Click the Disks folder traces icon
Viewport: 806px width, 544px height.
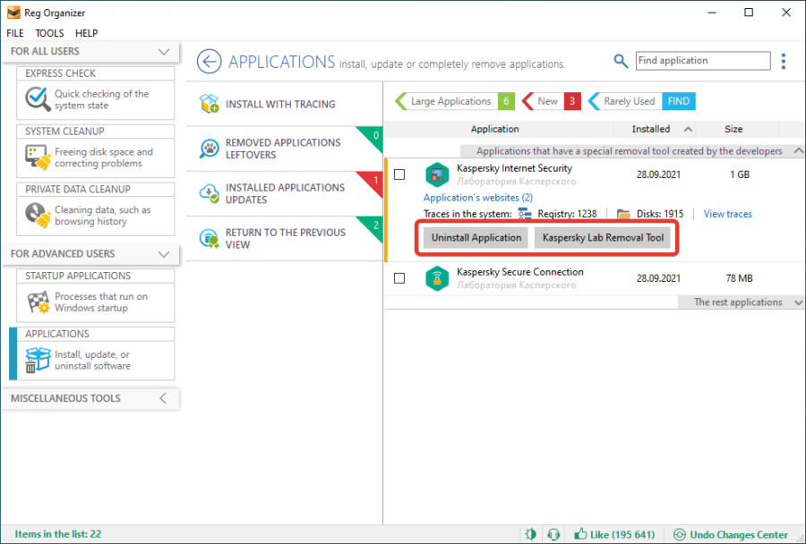pyautogui.click(x=623, y=214)
